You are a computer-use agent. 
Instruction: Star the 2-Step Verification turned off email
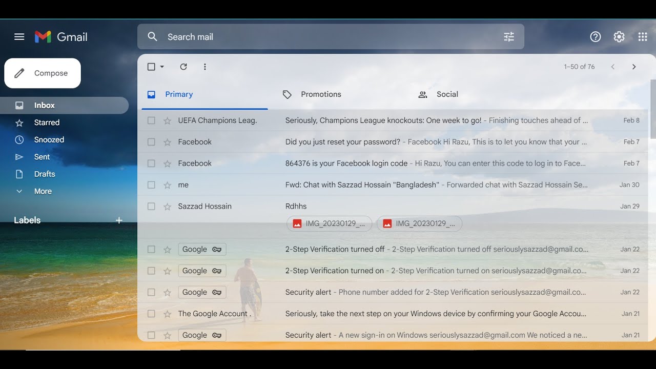(167, 250)
